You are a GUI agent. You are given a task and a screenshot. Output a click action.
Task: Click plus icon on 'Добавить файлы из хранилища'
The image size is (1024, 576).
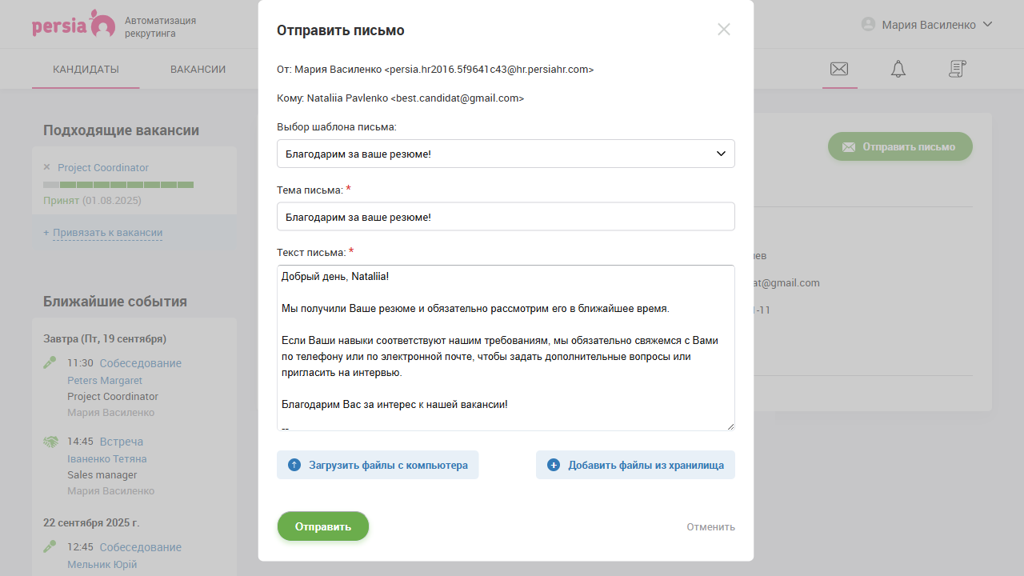(x=554, y=465)
